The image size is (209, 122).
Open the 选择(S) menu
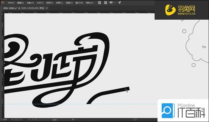pos(50,3)
